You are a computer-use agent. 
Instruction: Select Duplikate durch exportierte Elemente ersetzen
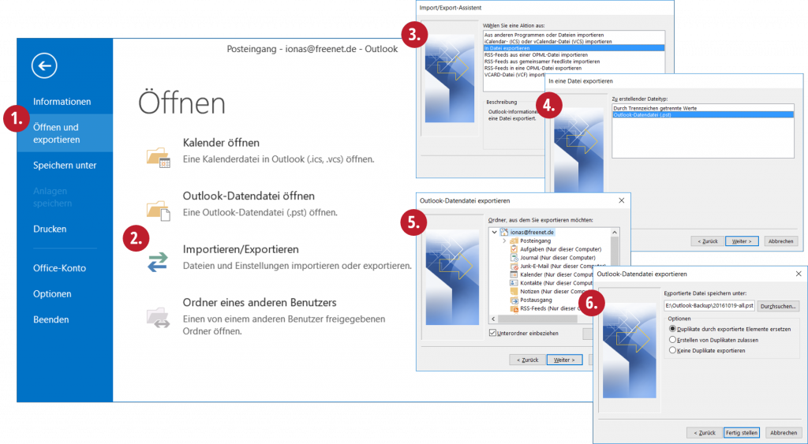tap(672, 329)
